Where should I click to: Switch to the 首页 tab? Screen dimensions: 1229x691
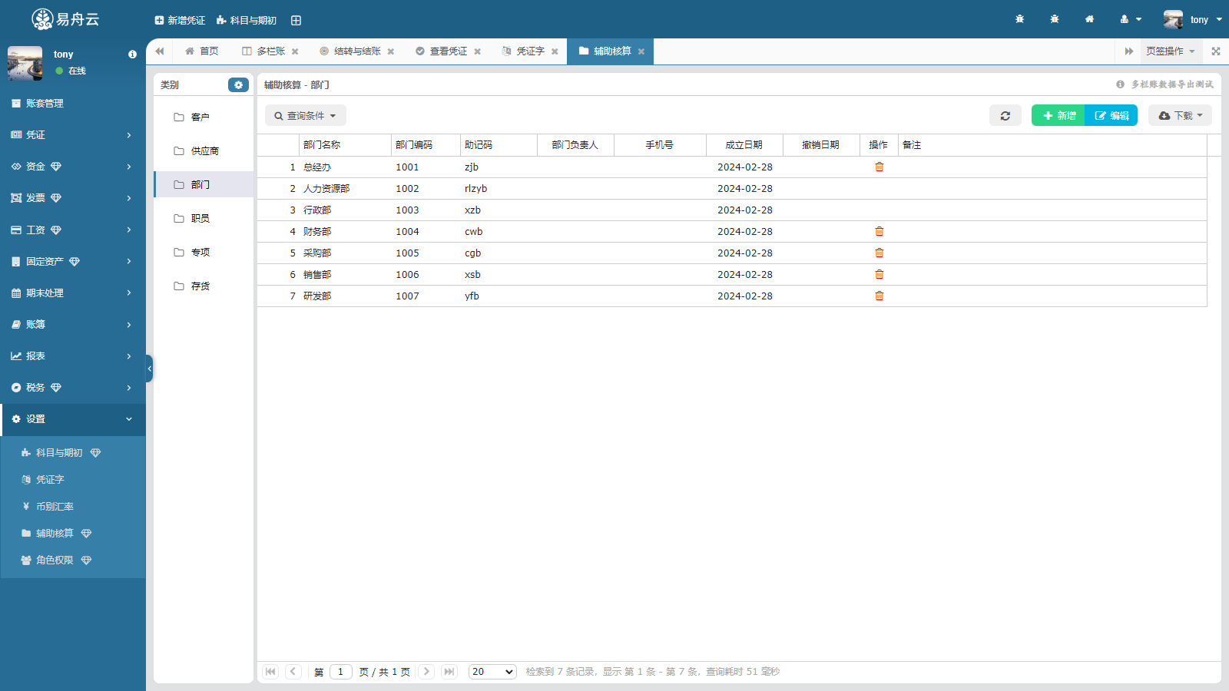tap(202, 51)
